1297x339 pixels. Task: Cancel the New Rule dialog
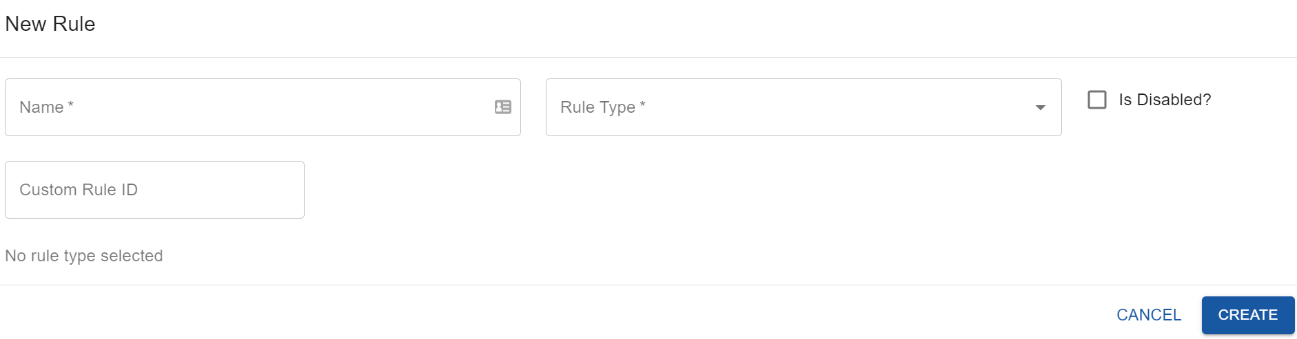click(1148, 315)
